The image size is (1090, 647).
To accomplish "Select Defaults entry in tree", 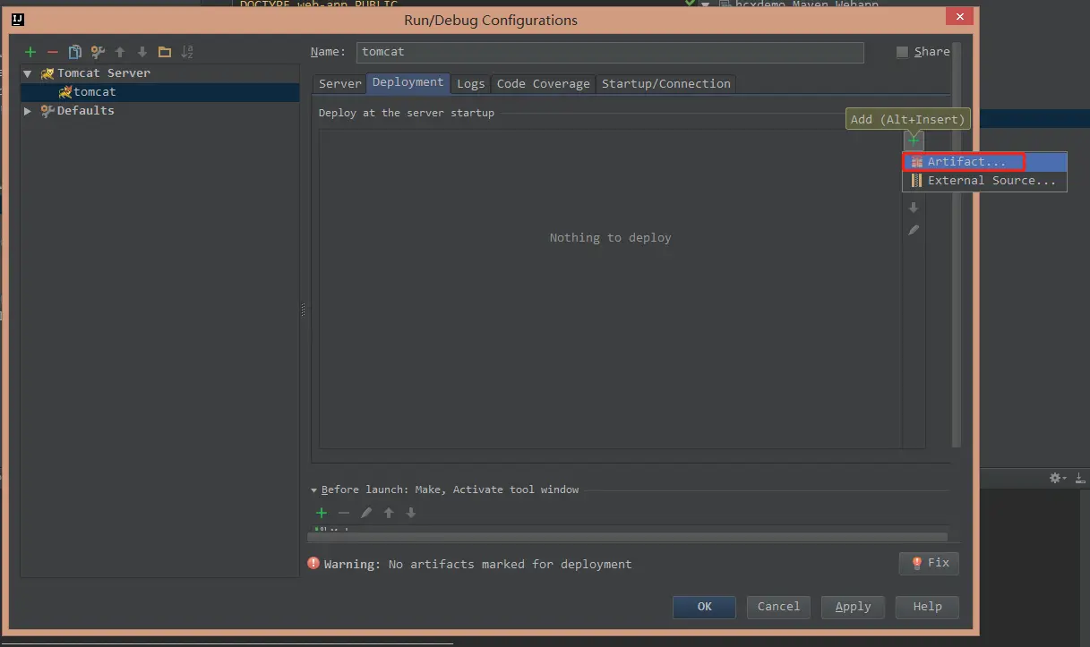I will [x=85, y=111].
